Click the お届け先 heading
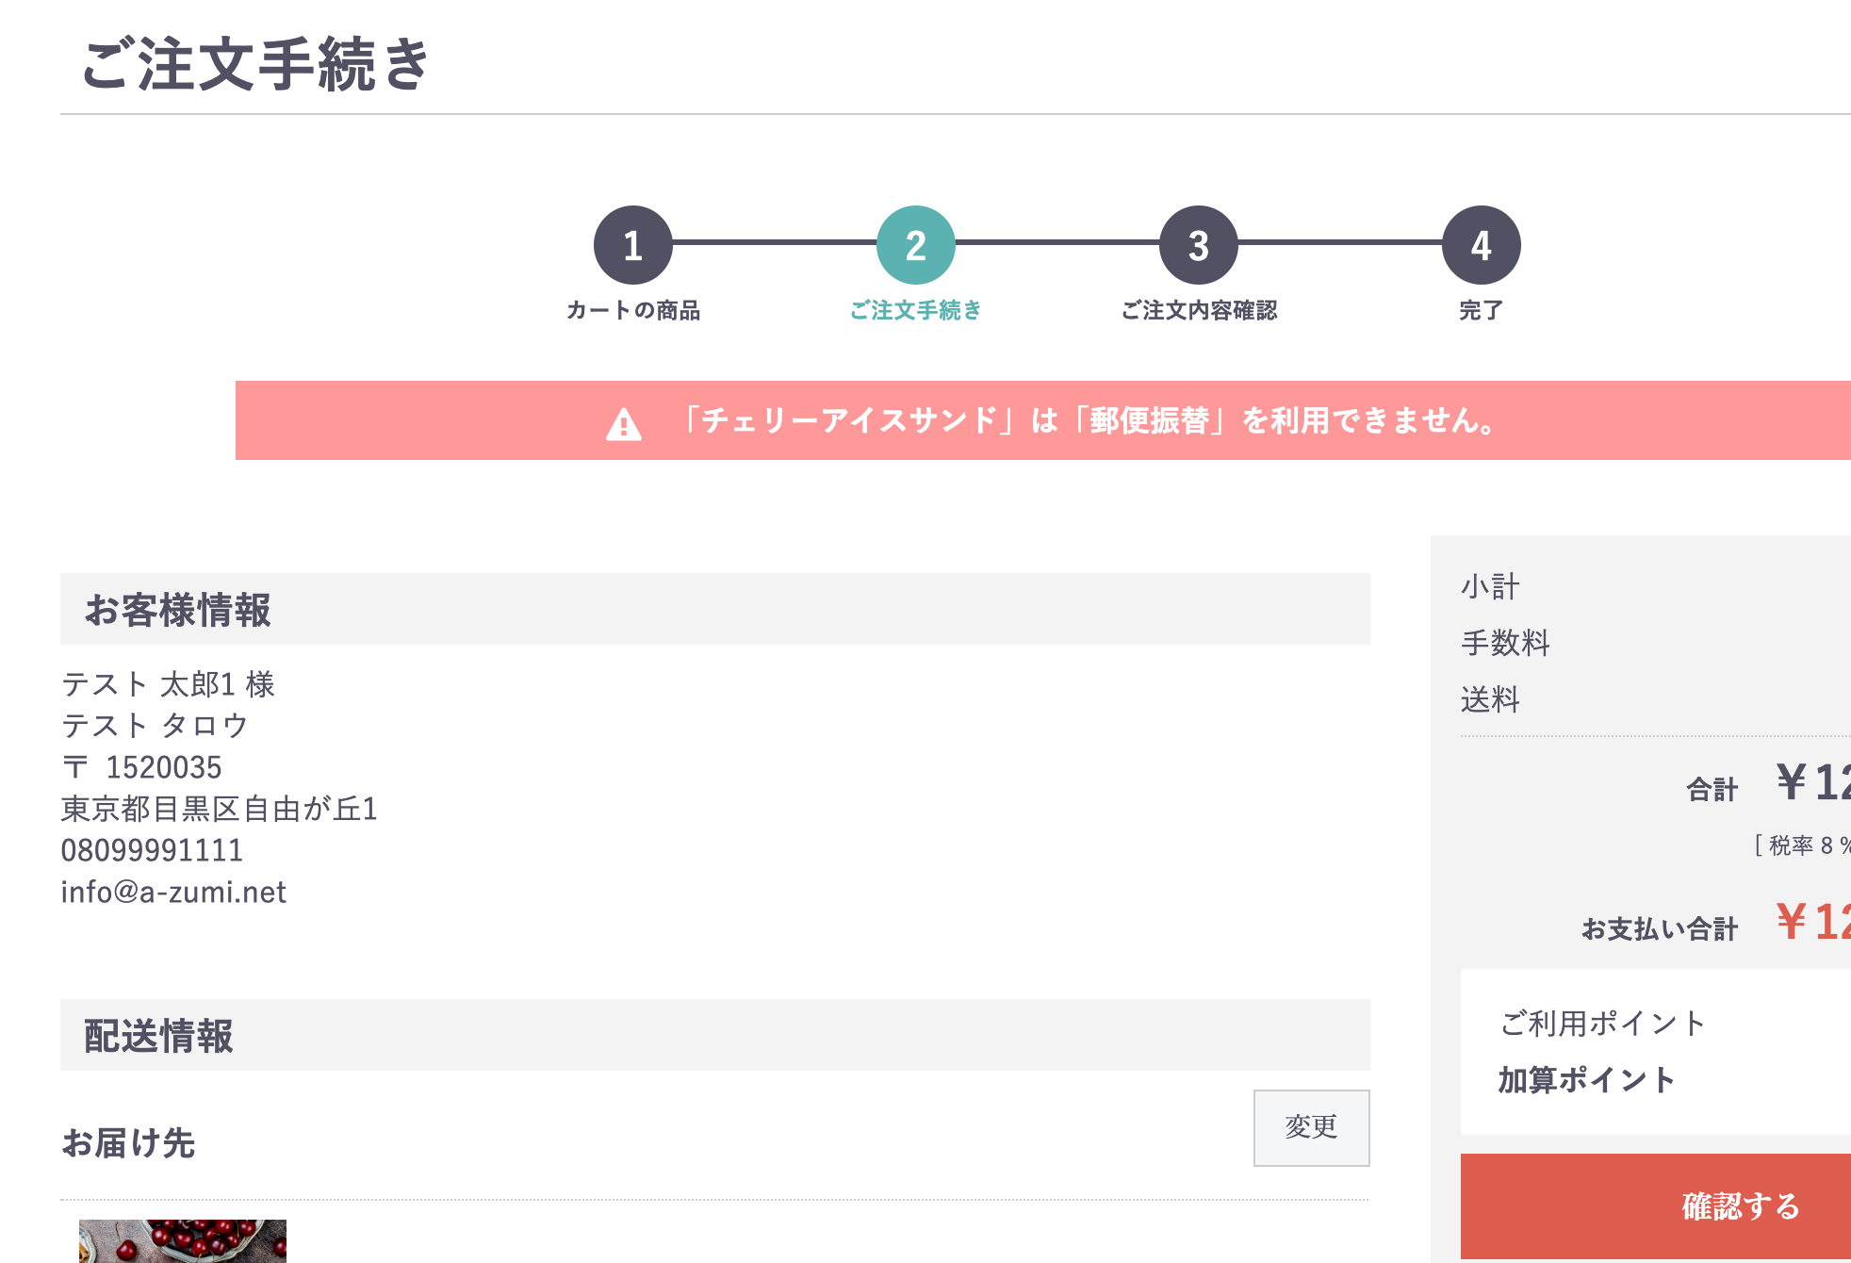Image resolution: width=1851 pixels, height=1263 pixels. coord(128,1142)
